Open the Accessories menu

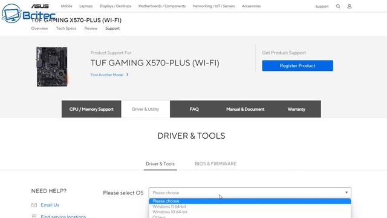click(252, 6)
